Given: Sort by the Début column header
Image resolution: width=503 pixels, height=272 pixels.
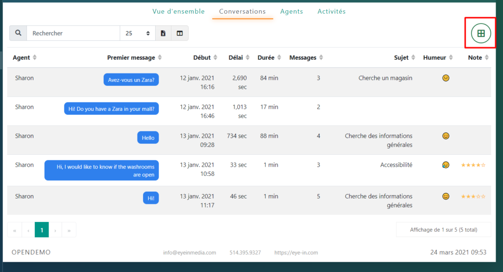Looking at the screenshot, I should (x=205, y=58).
